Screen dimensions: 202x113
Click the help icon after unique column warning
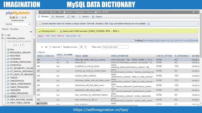(x=149, y=24)
